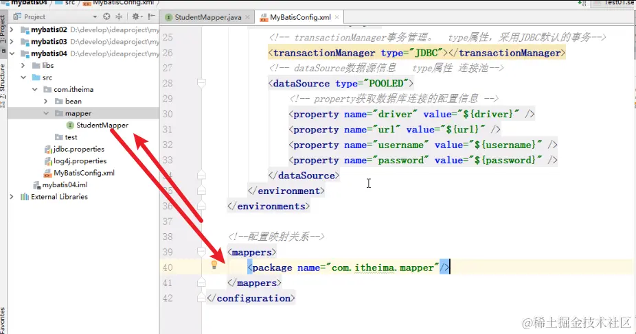Hide the Project tool window
636x334 pixels.
(x=151, y=16)
